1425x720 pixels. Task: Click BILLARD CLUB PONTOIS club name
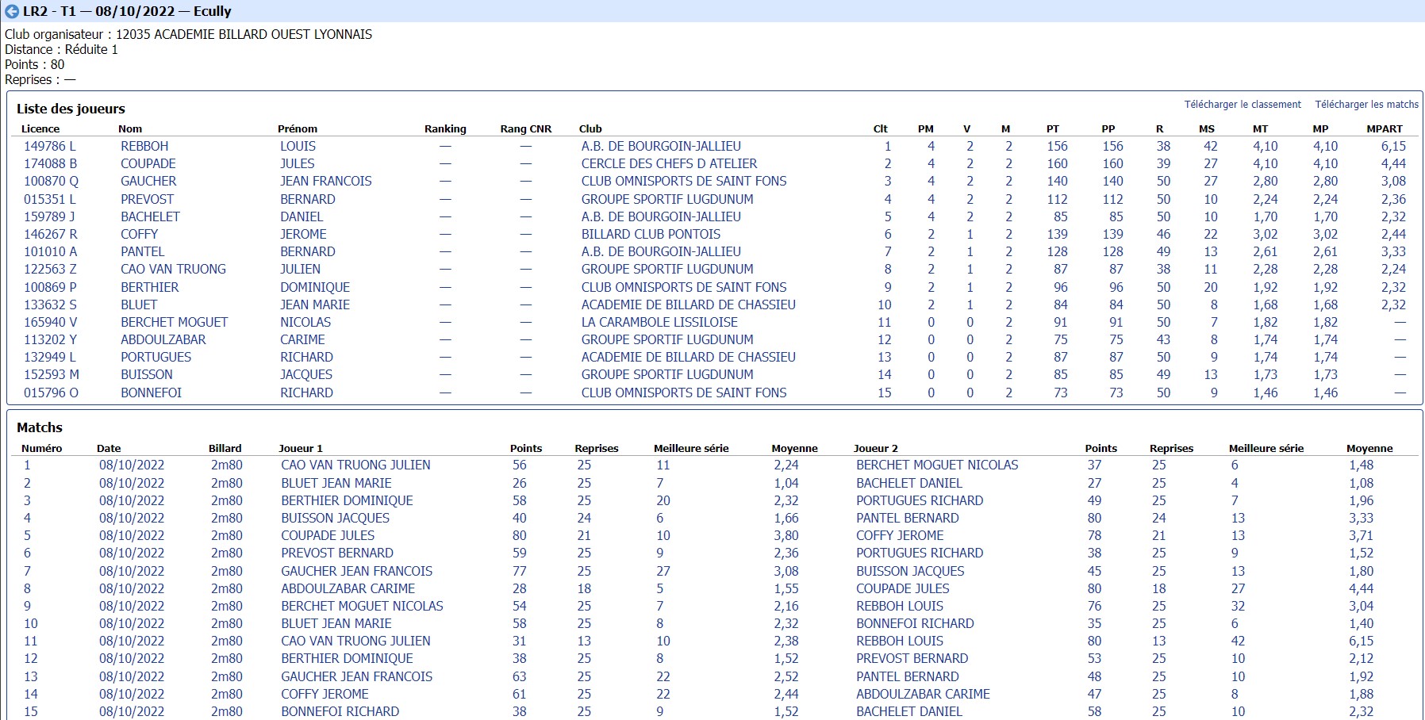pyautogui.click(x=651, y=234)
